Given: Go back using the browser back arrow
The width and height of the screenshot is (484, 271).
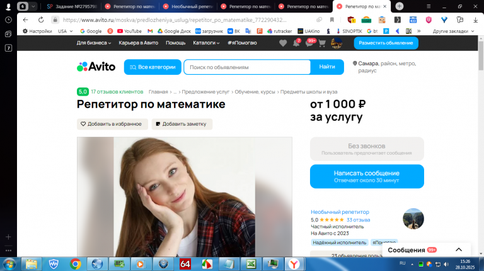Looking at the screenshot, I should pos(25,19).
